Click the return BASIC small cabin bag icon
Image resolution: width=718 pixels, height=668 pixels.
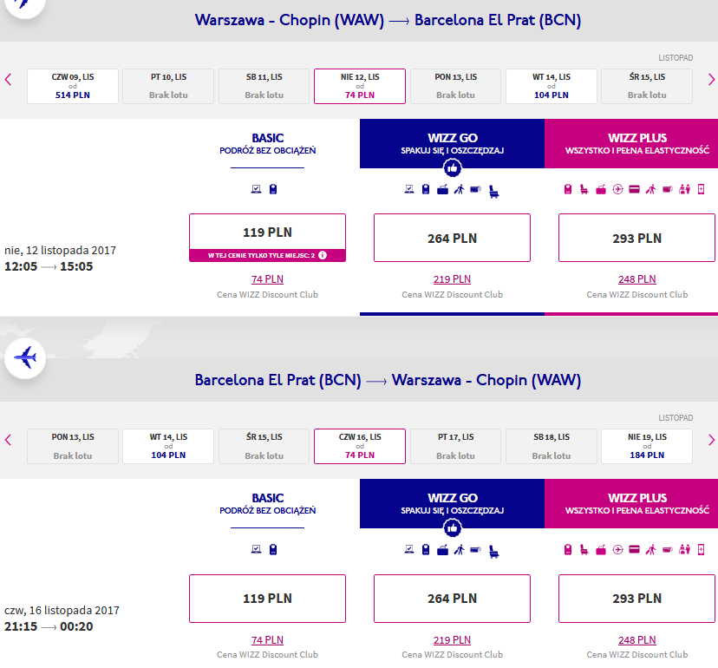tap(273, 549)
